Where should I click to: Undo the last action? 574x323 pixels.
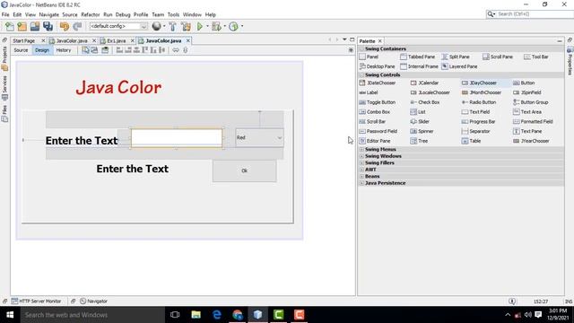pyautogui.click(x=65, y=26)
